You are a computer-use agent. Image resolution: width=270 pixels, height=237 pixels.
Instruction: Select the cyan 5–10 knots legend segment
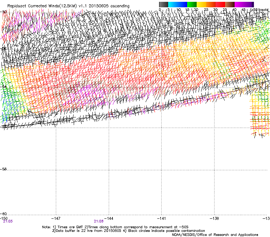point(173,4)
